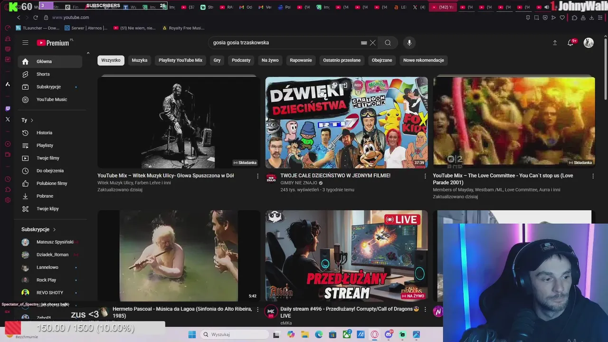Screen dimensions: 608x342
Task: Open the Windows Start button
Action: point(192,334)
